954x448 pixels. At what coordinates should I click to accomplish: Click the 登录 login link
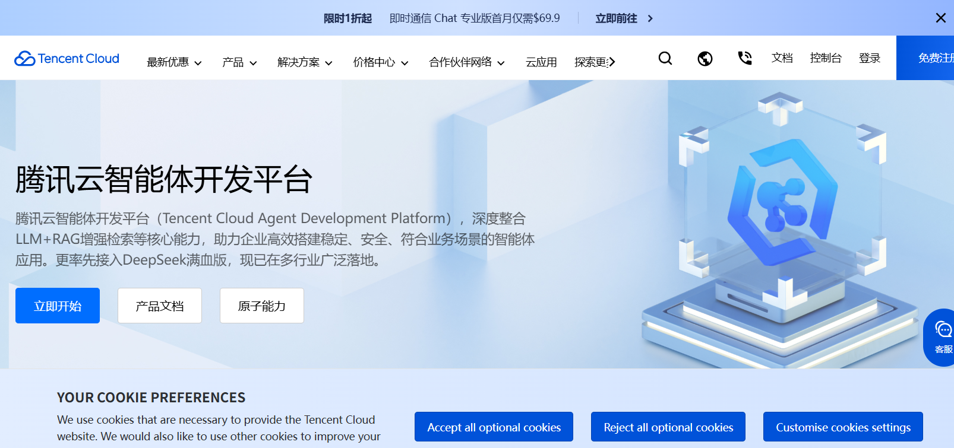click(x=870, y=58)
